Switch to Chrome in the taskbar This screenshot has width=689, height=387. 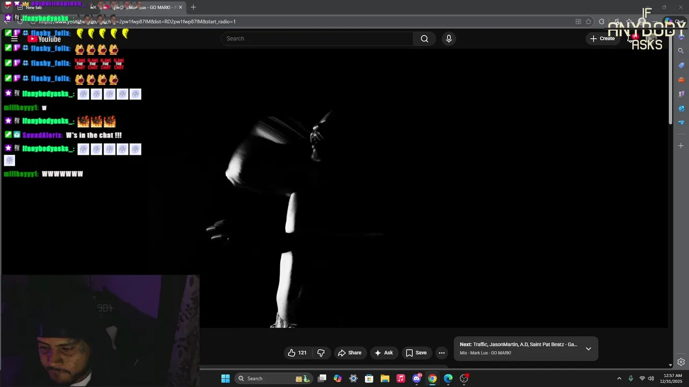click(432, 378)
